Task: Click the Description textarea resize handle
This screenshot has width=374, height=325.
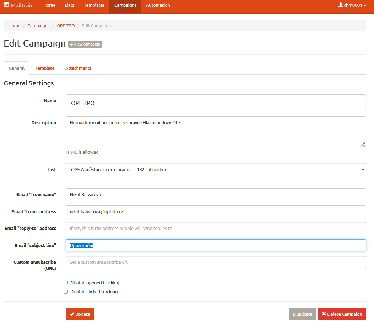Action: click(363, 144)
